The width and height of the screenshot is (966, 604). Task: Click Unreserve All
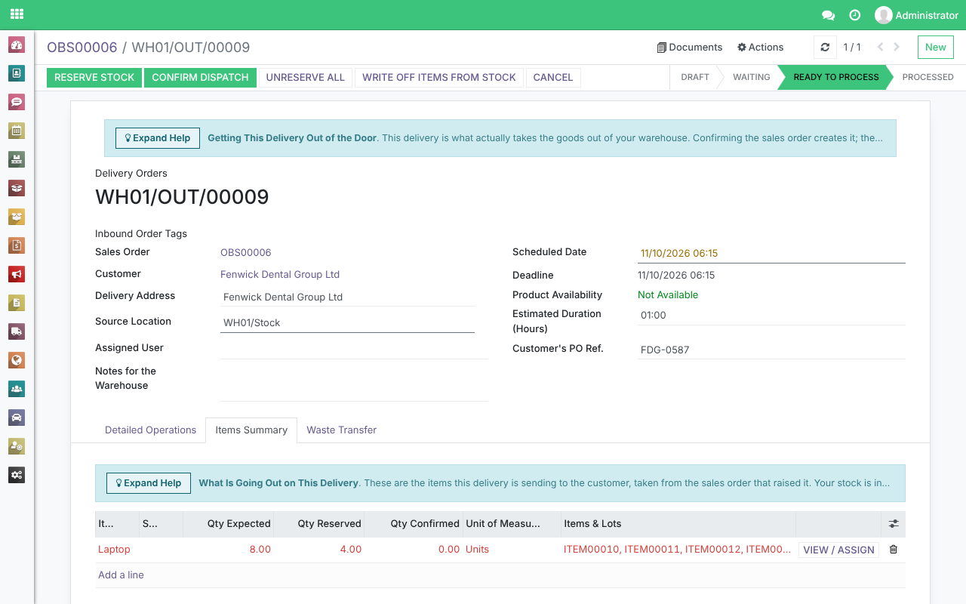(x=305, y=77)
